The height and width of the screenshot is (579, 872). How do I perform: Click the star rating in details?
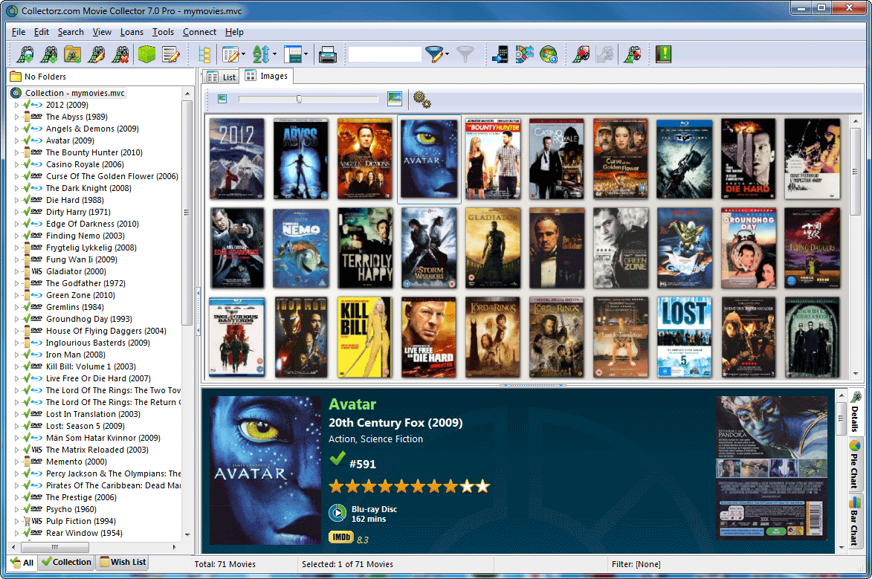(410, 487)
